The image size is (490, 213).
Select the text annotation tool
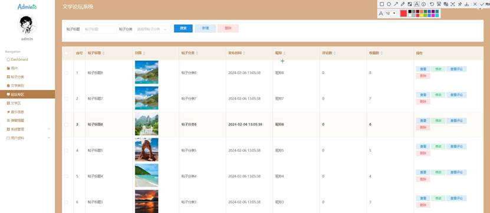point(416,4)
